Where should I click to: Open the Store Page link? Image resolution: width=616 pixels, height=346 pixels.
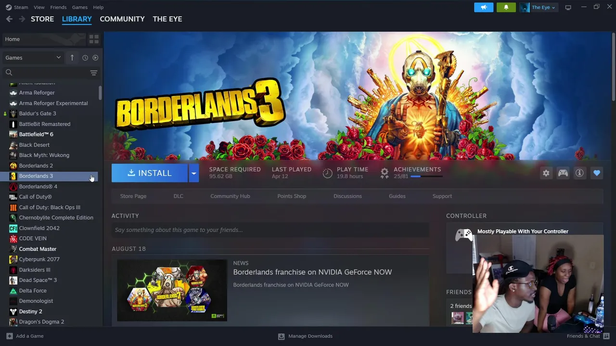click(x=133, y=196)
